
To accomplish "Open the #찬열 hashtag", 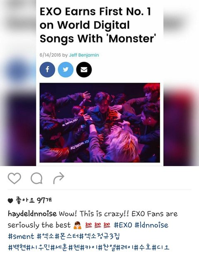I will pos(107,247).
